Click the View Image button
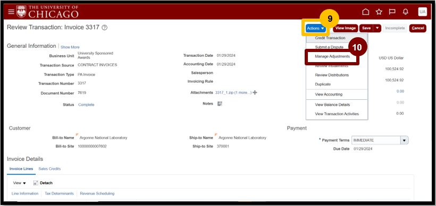Screen dimensions: 436x206 (x=346, y=28)
